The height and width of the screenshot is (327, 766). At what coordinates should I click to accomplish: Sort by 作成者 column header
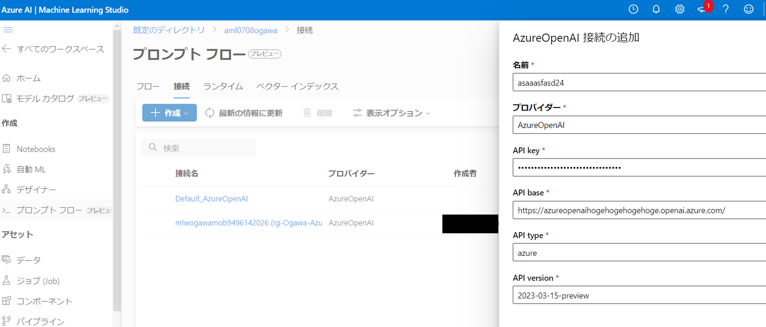click(x=465, y=173)
